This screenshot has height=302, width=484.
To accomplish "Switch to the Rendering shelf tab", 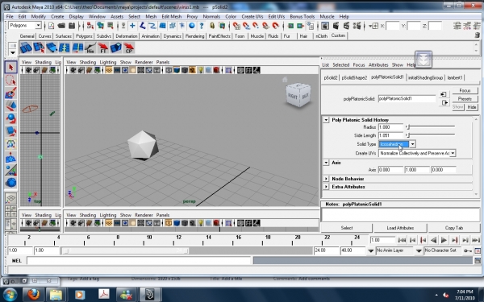I will point(194,36).
